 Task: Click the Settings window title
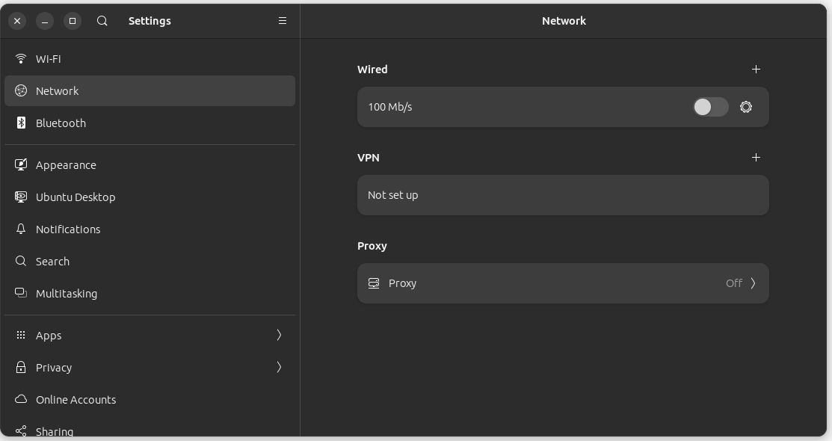point(150,21)
